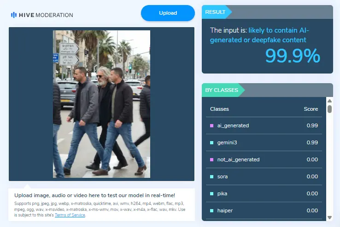Click the scrollbar down arrow in classes list
340x227 pixels.
pyautogui.click(x=329, y=217)
